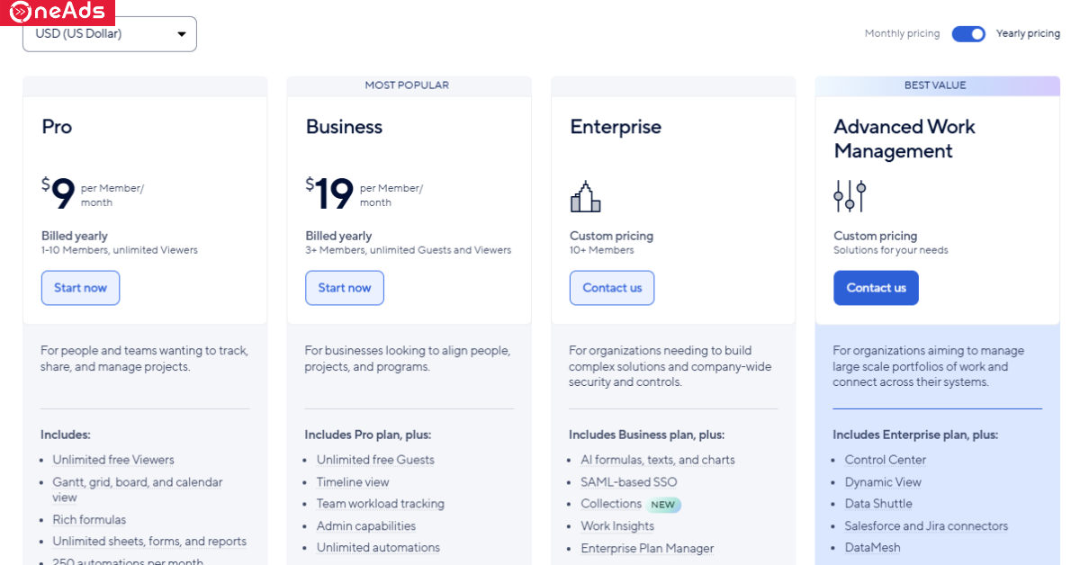
Task: Toggle the monthly/yearly pricing switch
Action: tap(968, 33)
